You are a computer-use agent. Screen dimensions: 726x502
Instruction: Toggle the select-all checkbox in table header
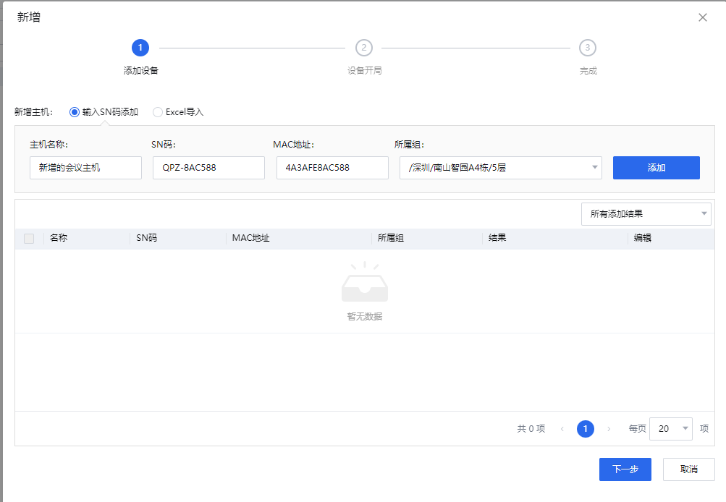click(x=29, y=239)
